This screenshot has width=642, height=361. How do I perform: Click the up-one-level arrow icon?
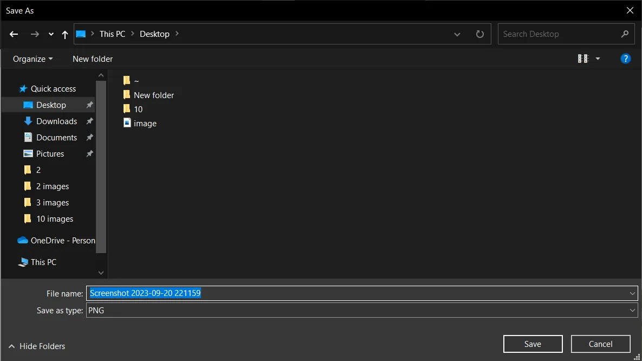[64, 35]
